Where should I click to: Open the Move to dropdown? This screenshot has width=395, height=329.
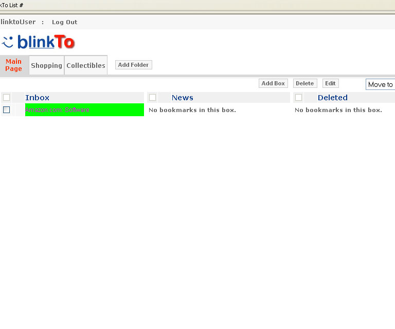click(x=380, y=85)
